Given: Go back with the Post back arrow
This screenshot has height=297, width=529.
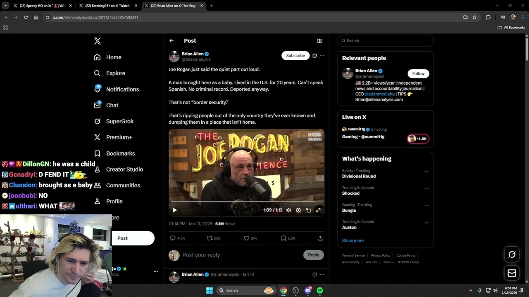Looking at the screenshot, I should pyautogui.click(x=172, y=41).
